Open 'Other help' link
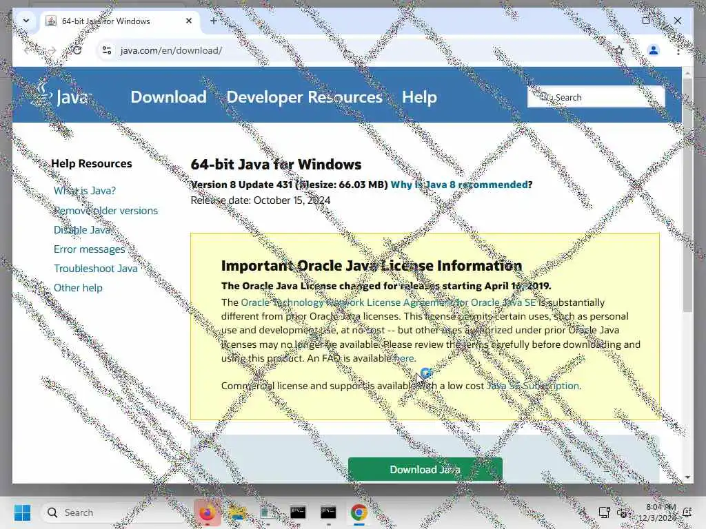 pyautogui.click(x=78, y=288)
